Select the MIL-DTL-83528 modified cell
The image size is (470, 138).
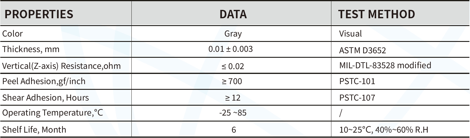click(385, 65)
